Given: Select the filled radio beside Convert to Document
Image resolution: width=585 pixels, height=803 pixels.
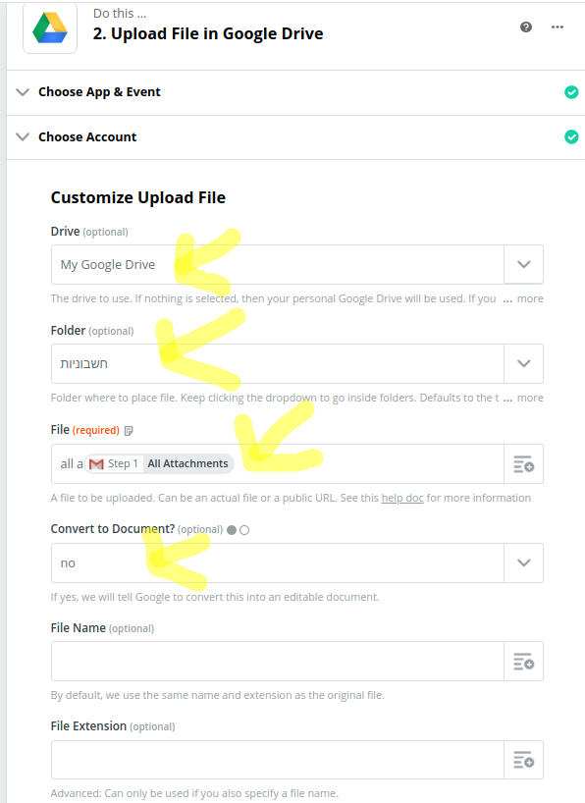Looking at the screenshot, I should [x=232, y=530].
